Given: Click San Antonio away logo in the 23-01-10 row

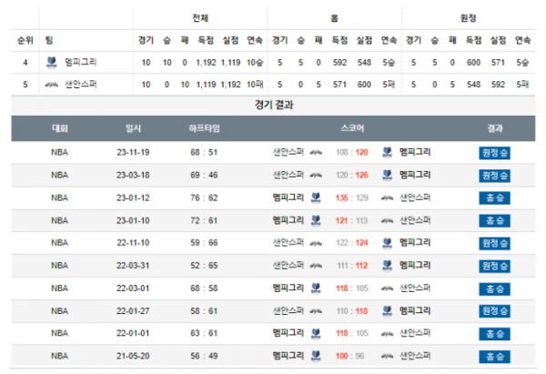Looking at the screenshot, I should 388,220.
